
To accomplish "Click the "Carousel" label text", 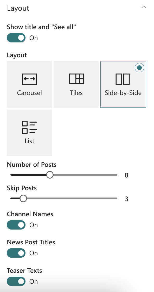I will [x=29, y=93].
